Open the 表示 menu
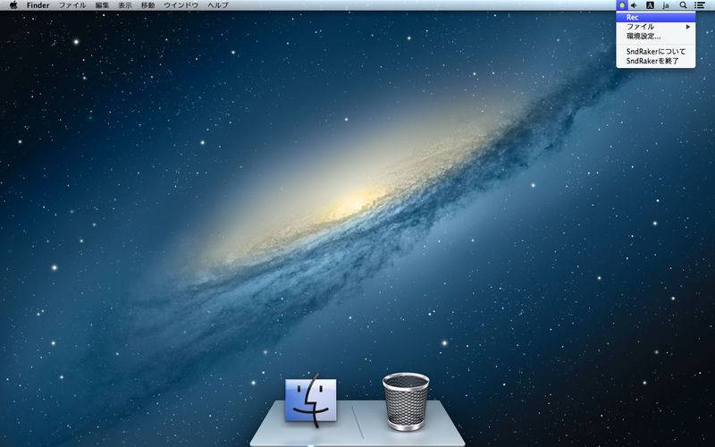Viewport: 715px width, 447px height. pos(125,5)
